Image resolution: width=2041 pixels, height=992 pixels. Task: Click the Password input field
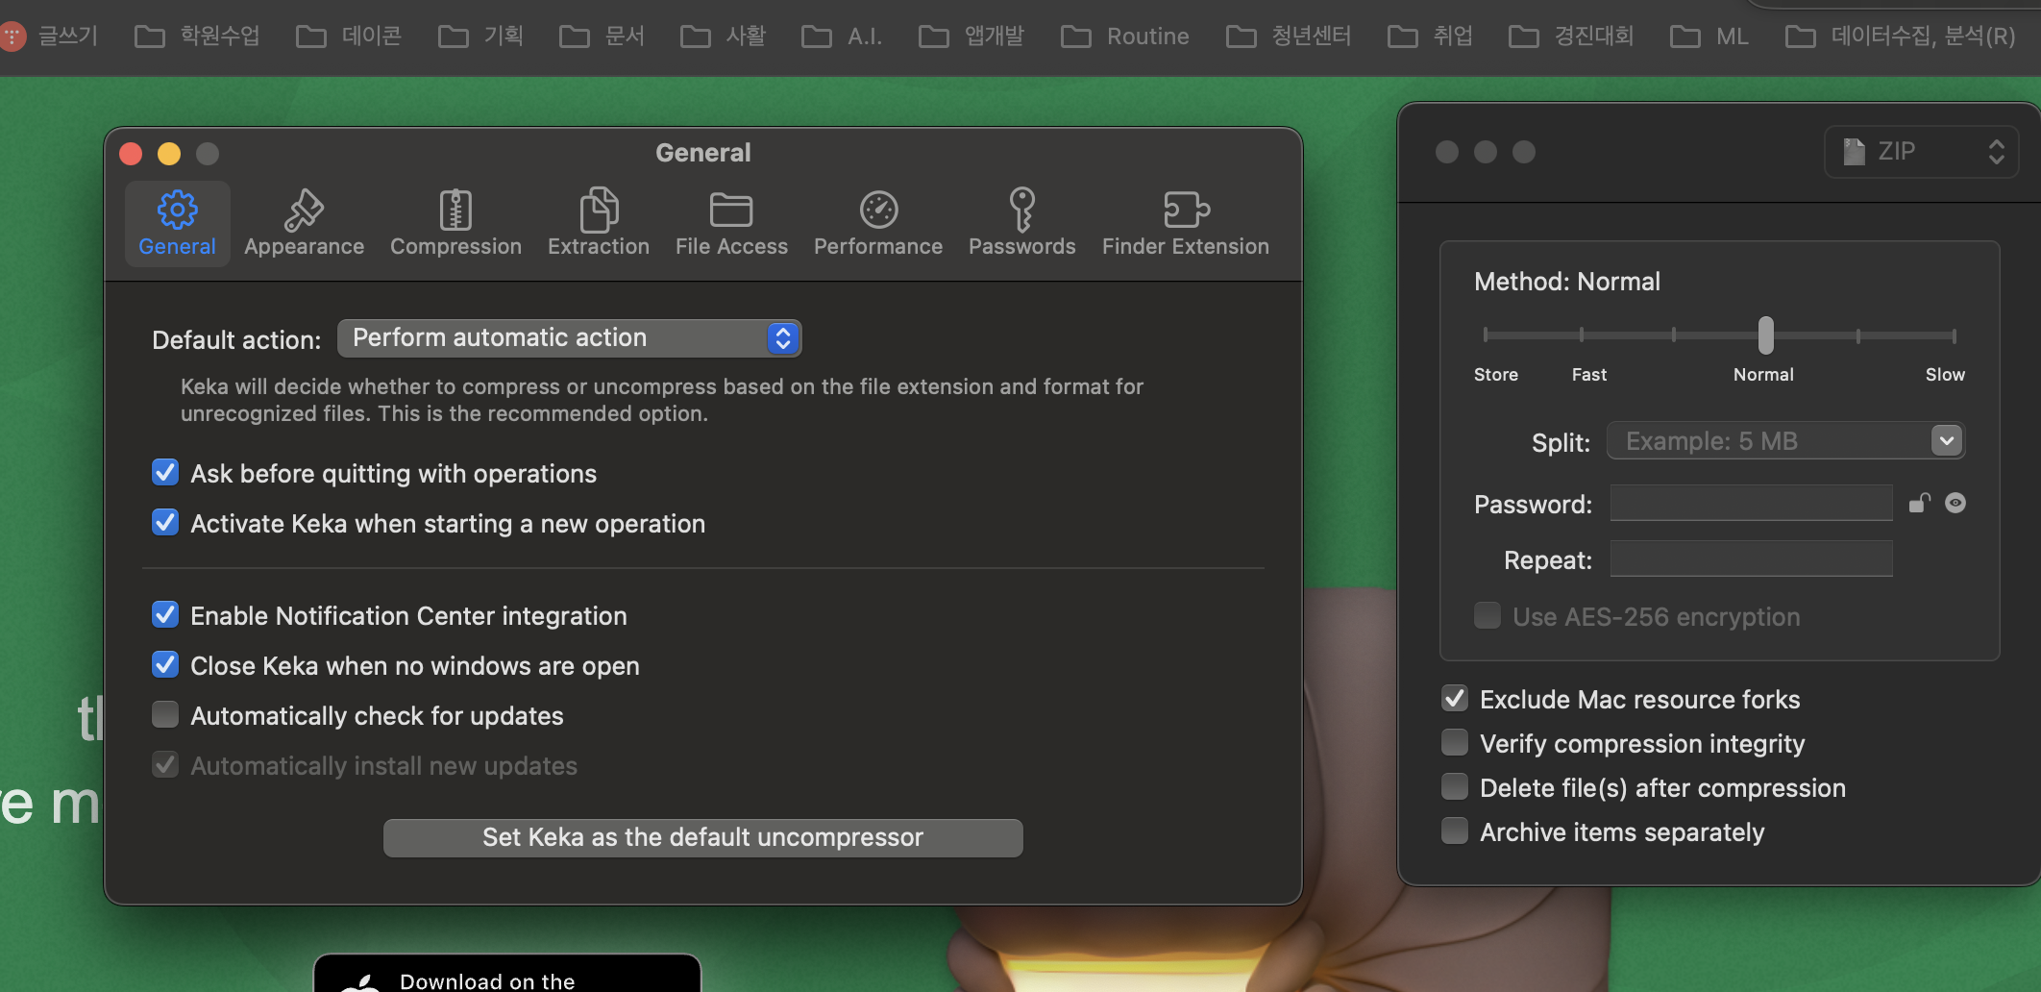pos(1751,503)
